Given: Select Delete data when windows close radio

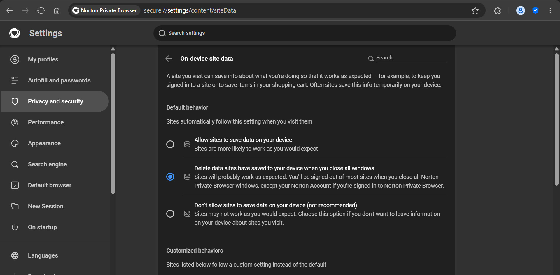Looking at the screenshot, I should point(170,177).
